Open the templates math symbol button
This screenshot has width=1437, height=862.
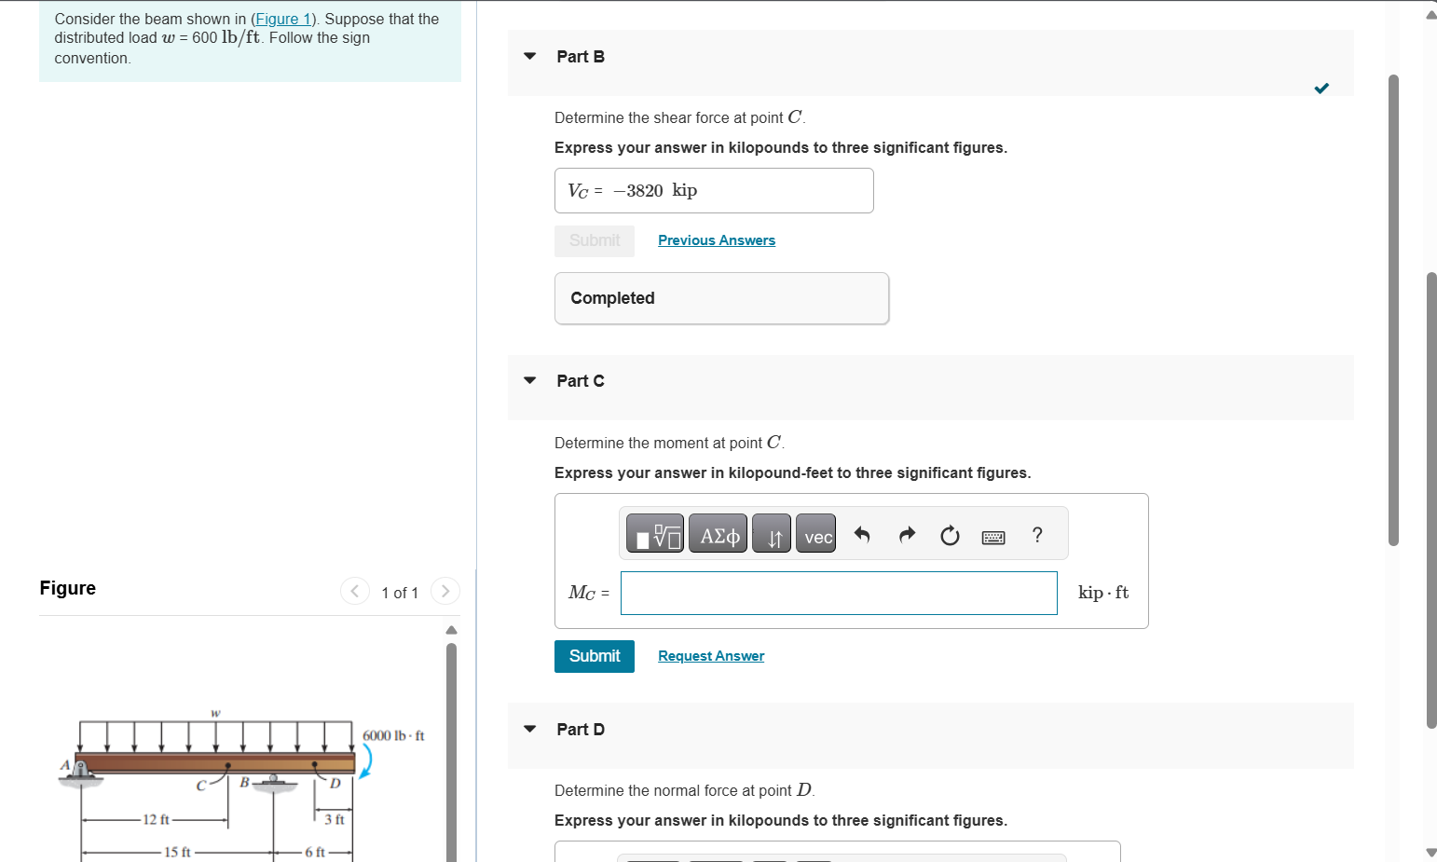click(x=655, y=533)
